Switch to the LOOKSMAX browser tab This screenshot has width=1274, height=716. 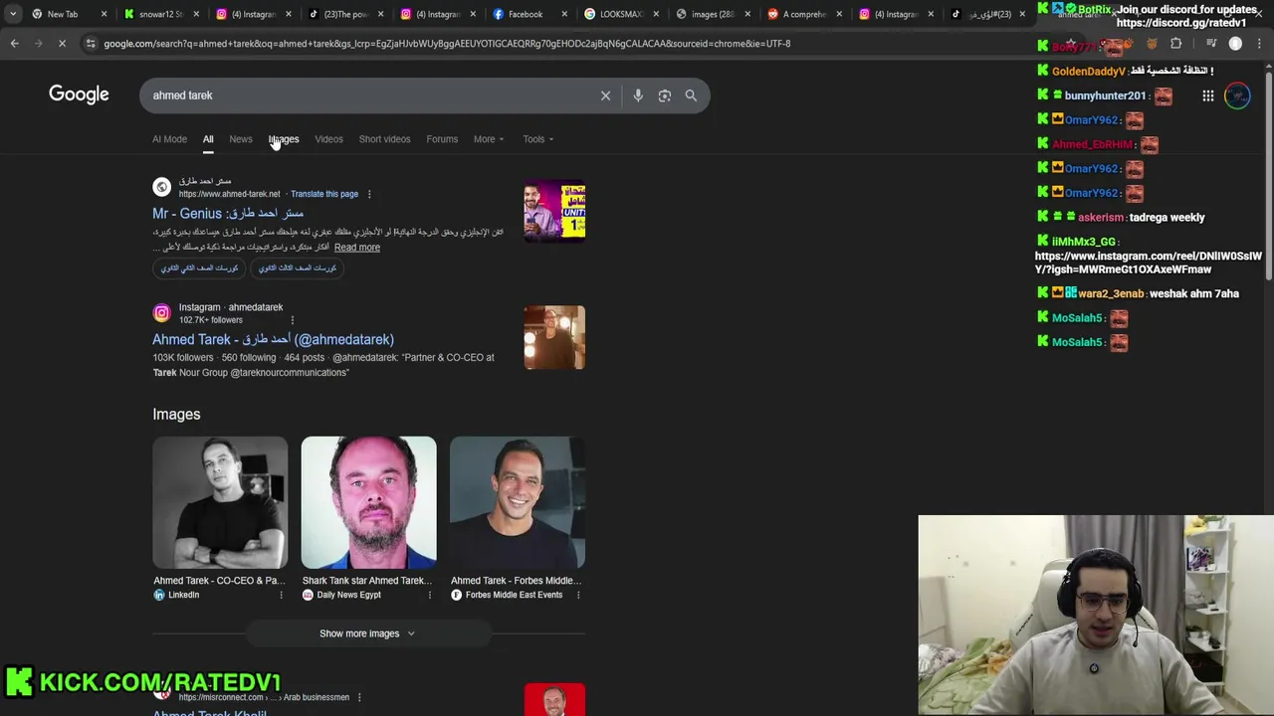pyautogui.click(x=619, y=14)
